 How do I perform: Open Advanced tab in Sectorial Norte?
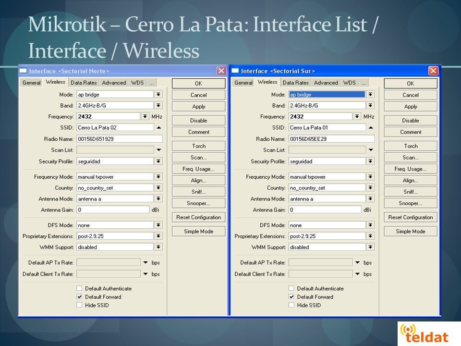tap(114, 83)
